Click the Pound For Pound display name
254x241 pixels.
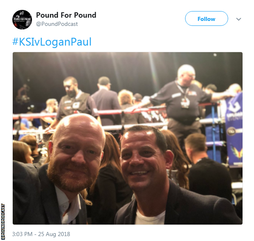pyautogui.click(x=66, y=15)
